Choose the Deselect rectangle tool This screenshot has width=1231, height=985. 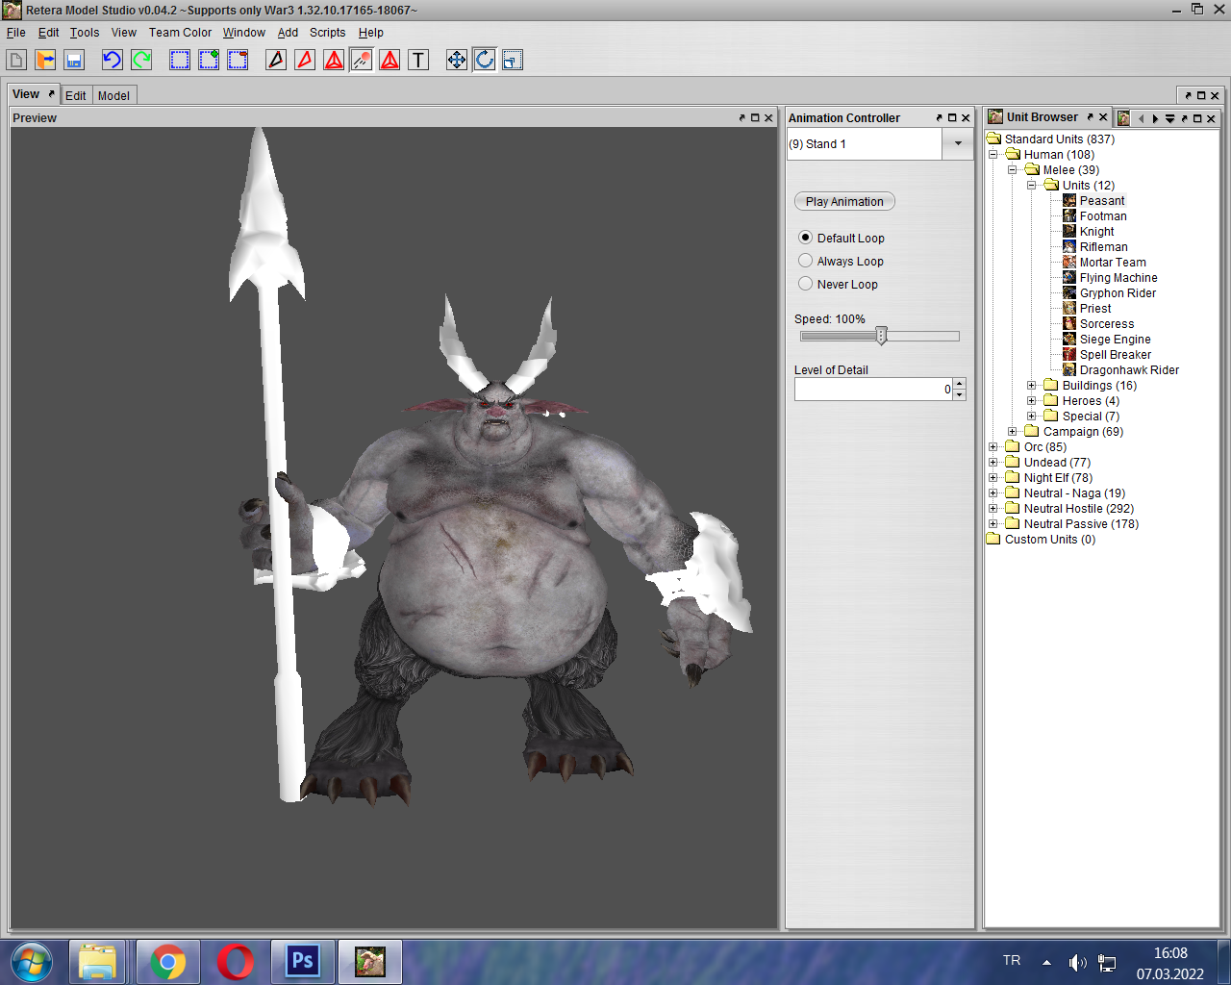point(238,60)
